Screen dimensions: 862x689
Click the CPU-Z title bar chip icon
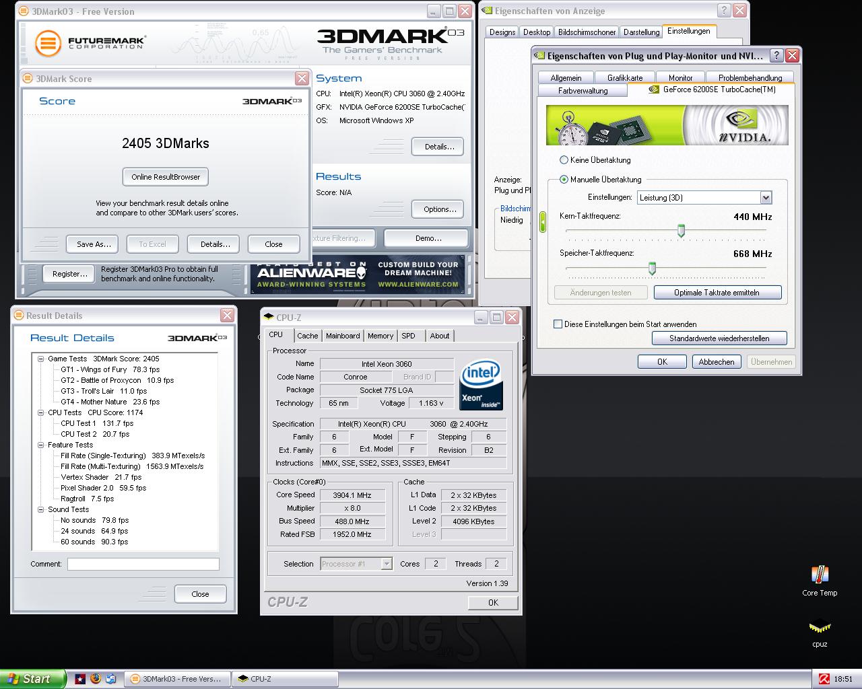[x=269, y=318]
